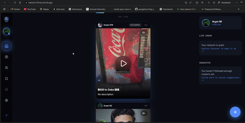The width and height of the screenshot is (245, 123).
Task: Click the 'SUGGESTED' heading
Action: 205,63
